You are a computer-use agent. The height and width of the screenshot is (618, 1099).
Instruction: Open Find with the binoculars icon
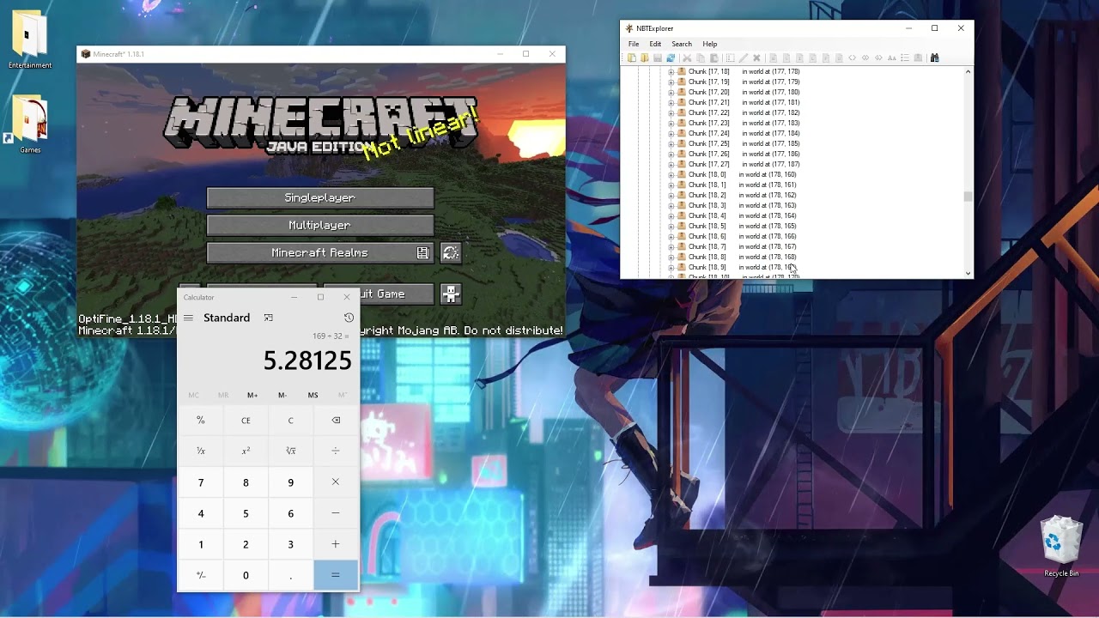coord(935,58)
